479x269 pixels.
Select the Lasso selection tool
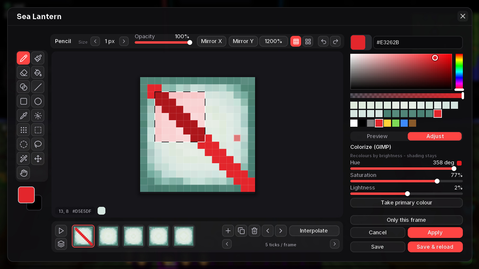[38, 144]
